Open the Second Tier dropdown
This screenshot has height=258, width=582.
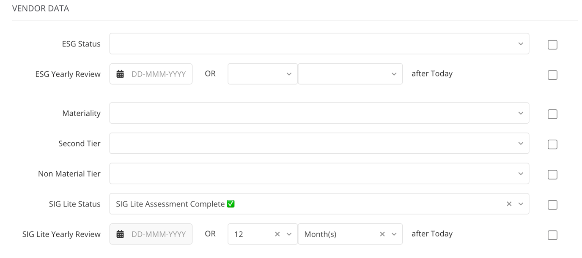[x=520, y=143]
